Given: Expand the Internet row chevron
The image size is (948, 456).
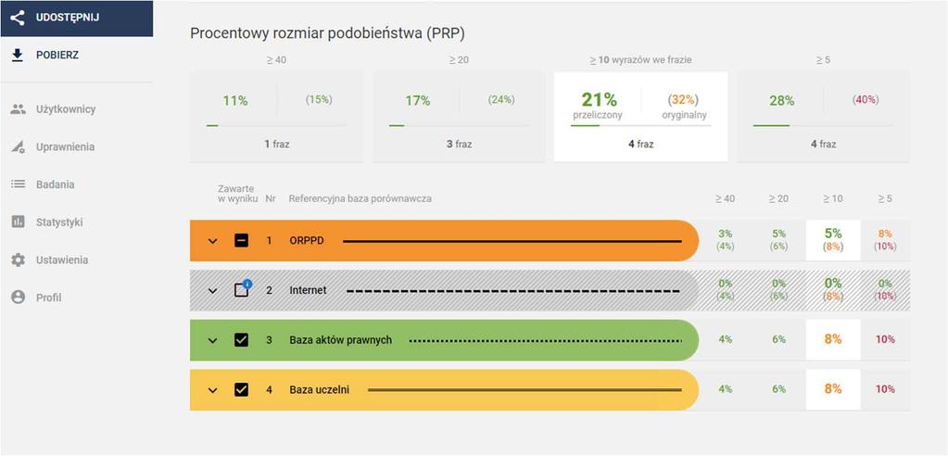Looking at the screenshot, I should 212,290.
